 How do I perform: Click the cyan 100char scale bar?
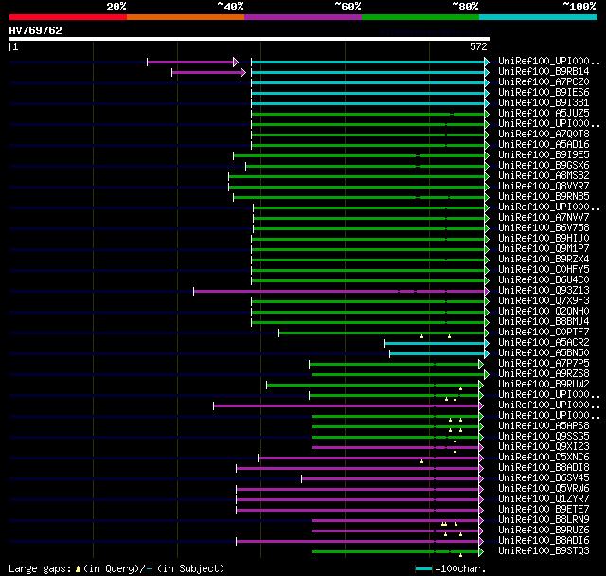(x=423, y=568)
